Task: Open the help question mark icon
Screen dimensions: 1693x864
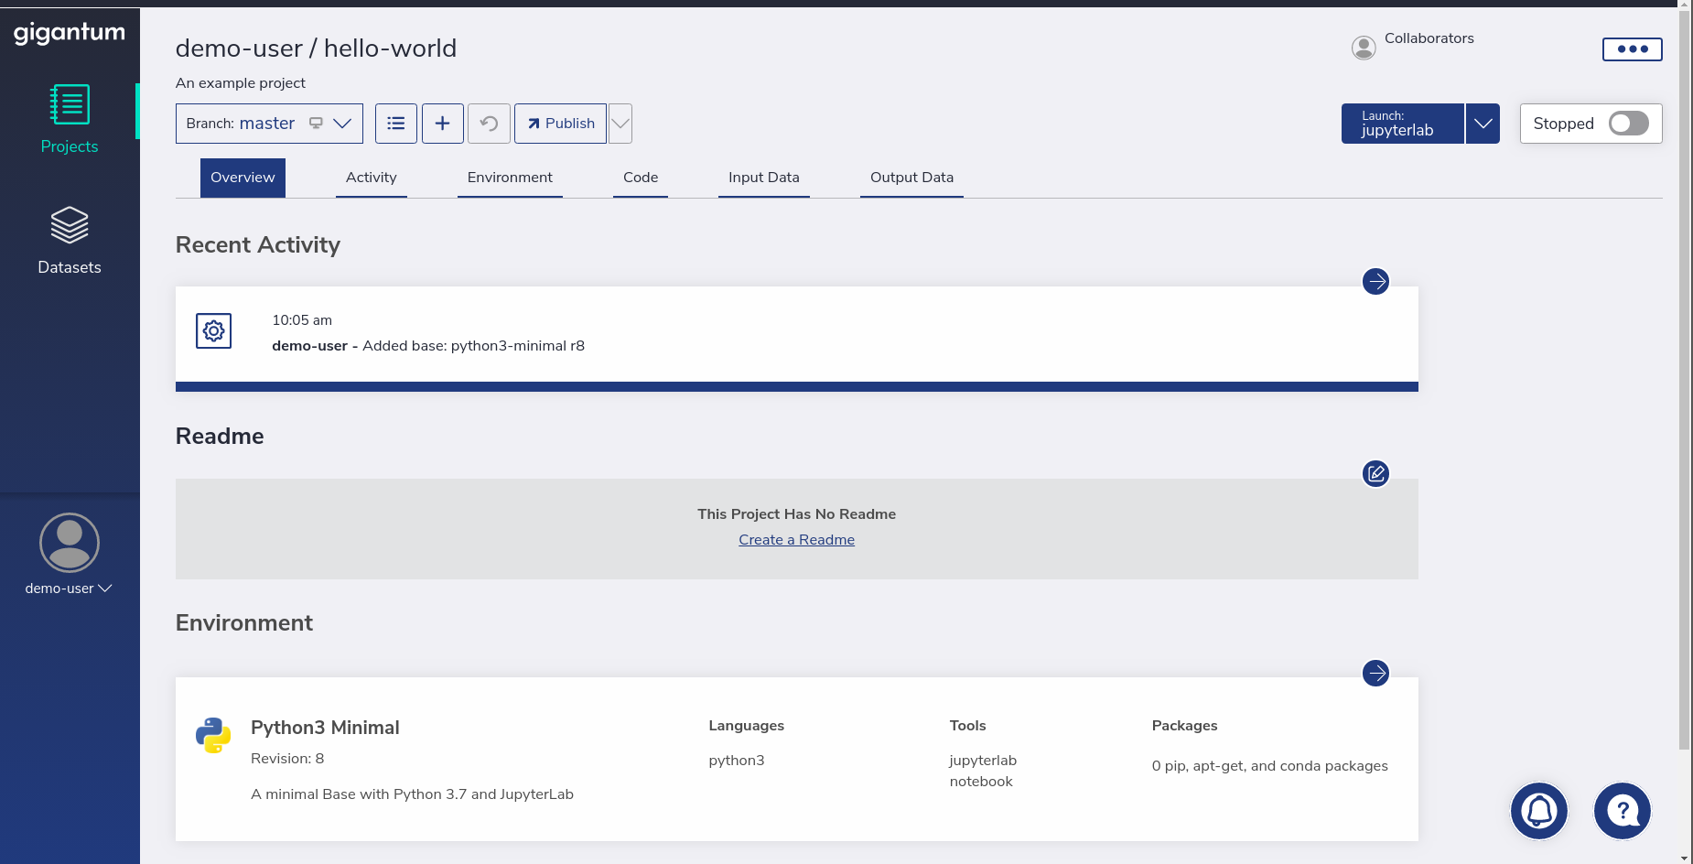Action: 1623,811
